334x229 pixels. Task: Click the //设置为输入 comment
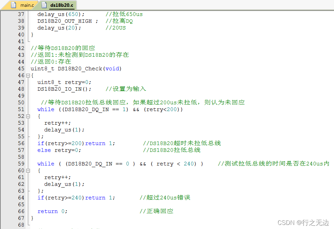pos(126,89)
